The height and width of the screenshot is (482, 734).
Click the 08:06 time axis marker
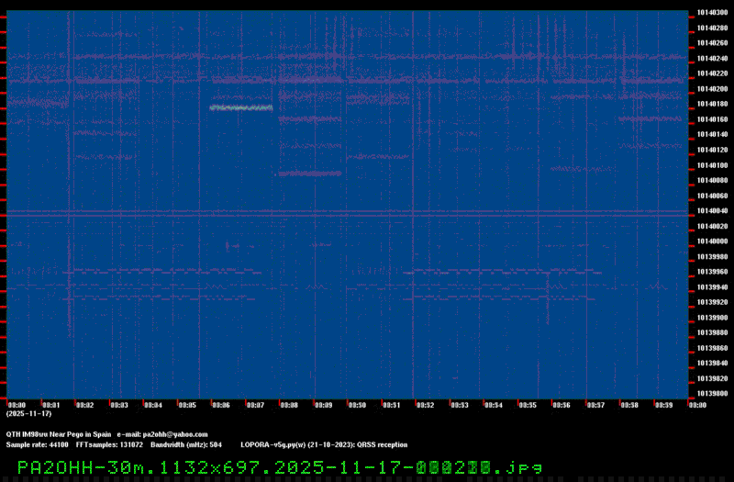(220, 404)
